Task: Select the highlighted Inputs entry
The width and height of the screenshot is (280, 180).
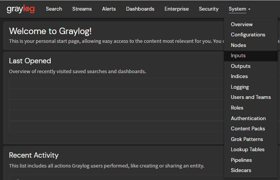Action: (x=238, y=55)
